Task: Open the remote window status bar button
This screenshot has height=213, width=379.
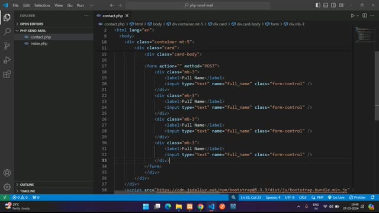Action: click(x=5, y=197)
